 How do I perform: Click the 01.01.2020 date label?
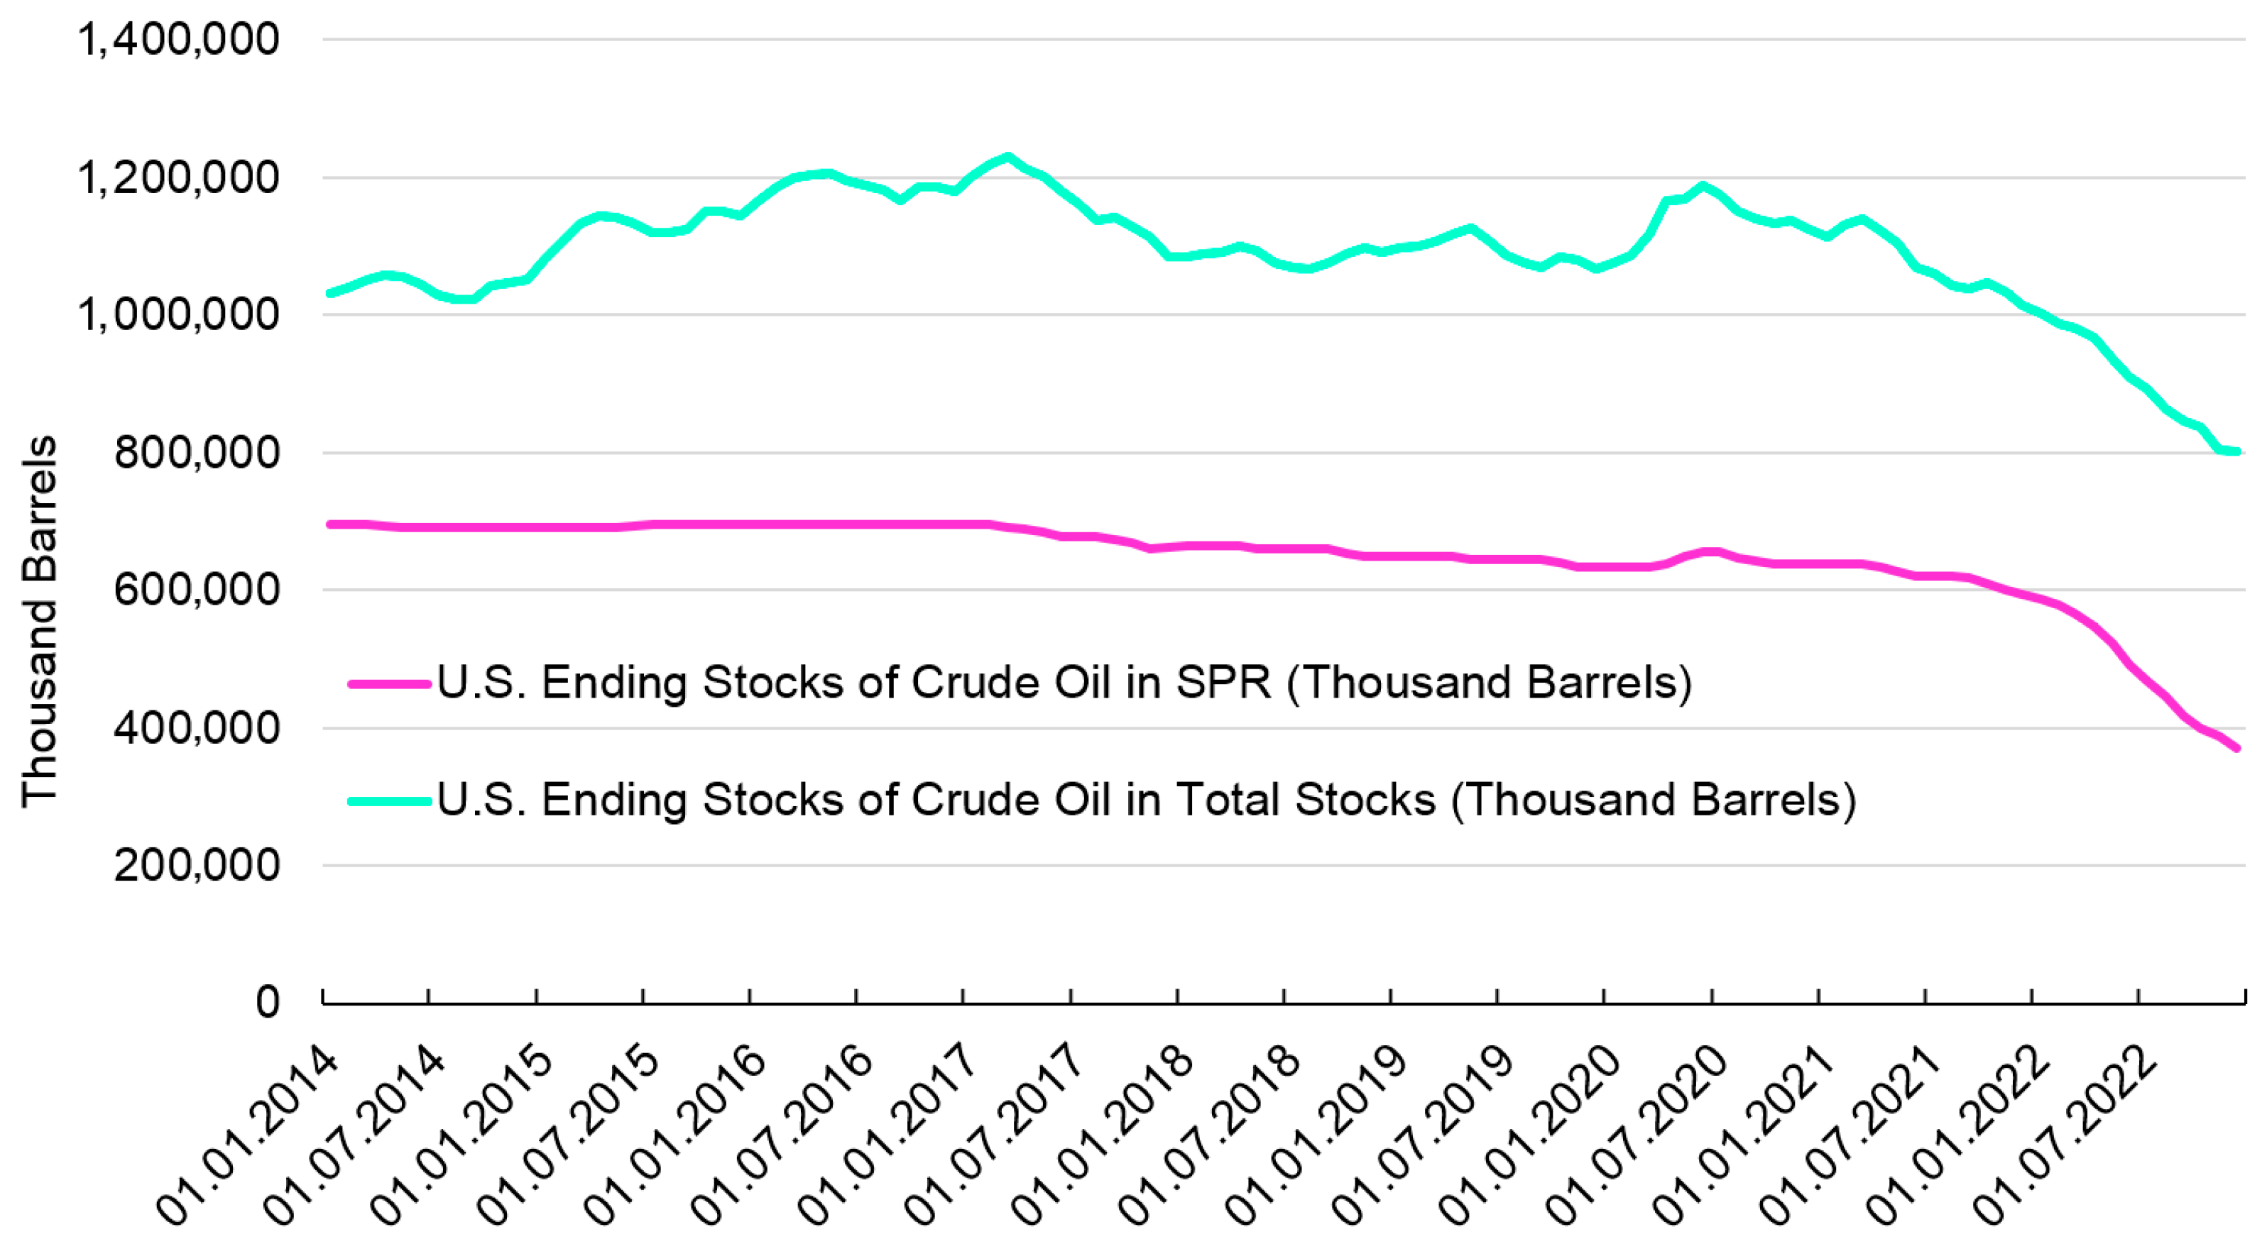(1531, 1135)
